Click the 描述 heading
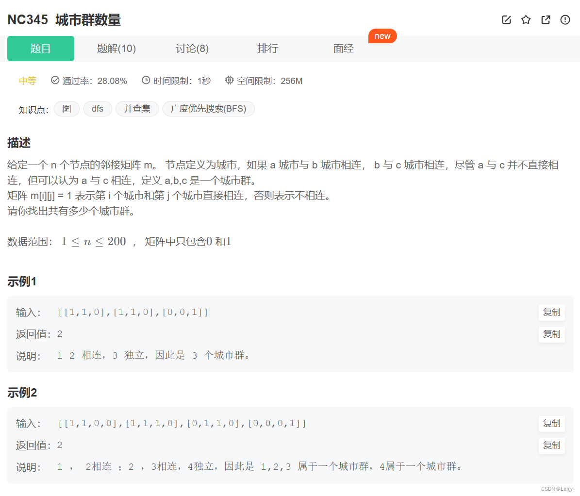The image size is (580, 496). coord(19,143)
